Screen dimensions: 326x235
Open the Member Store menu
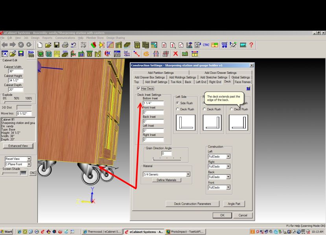(95, 38)
